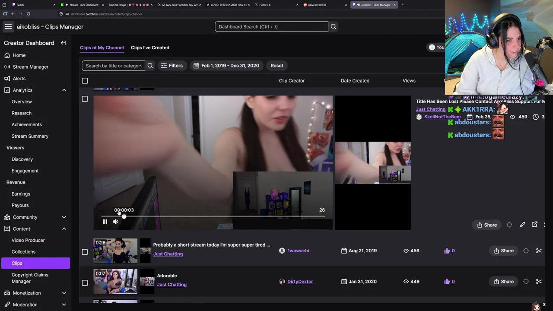Switch to Clips of My Channel tab

102,48
